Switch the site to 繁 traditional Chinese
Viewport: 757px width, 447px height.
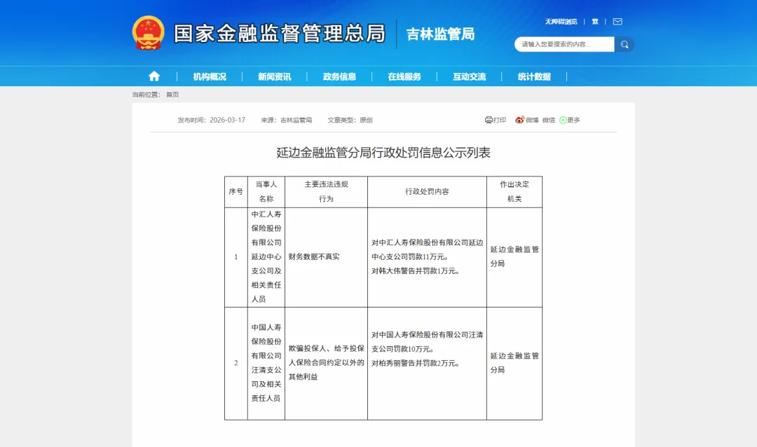click(x=594, y=21)
